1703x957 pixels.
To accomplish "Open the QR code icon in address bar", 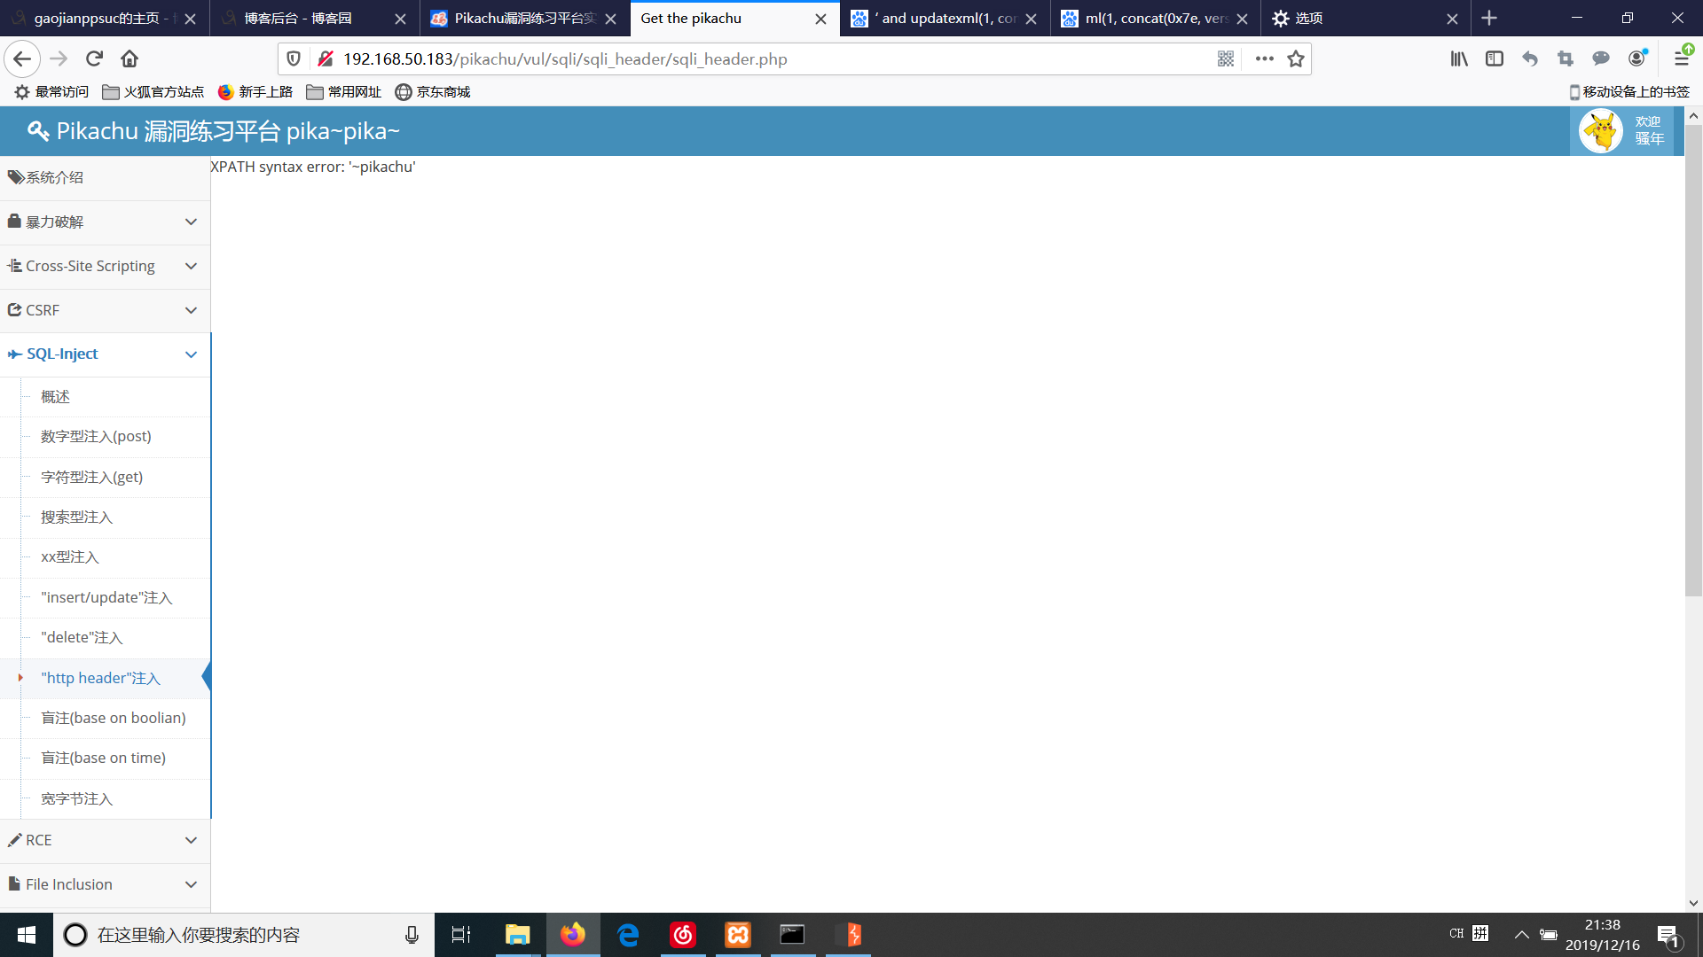I will pos(1226,58).
